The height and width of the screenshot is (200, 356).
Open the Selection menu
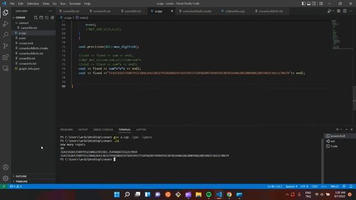[x=33, y=4]
